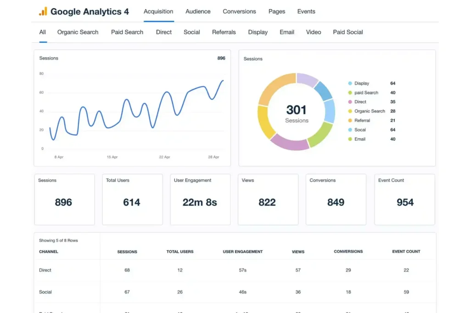Click the 301 Sessions donut center
The image size is (470, 313).
(x=297, y=113)
